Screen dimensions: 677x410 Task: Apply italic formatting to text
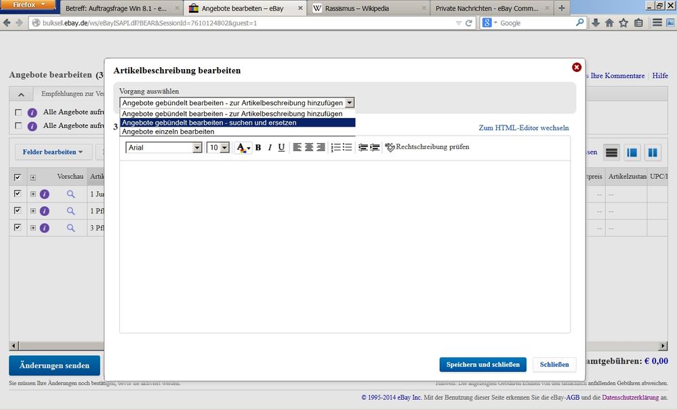270,148
